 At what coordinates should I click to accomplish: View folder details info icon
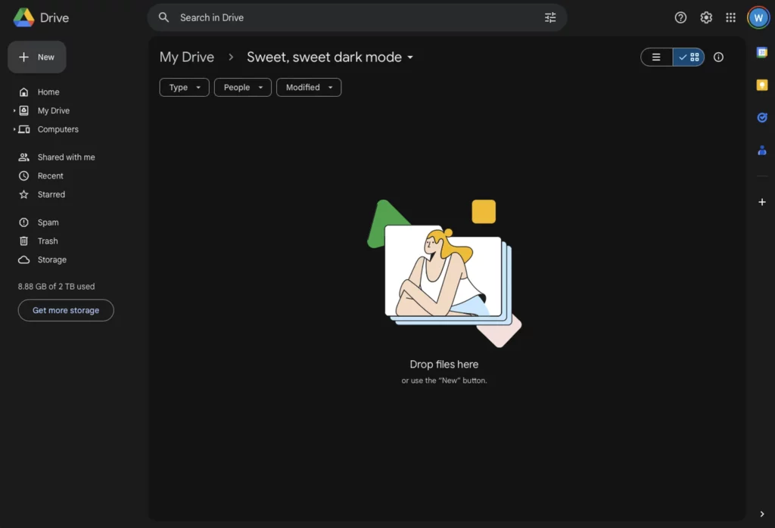click(x=718, y=57)
